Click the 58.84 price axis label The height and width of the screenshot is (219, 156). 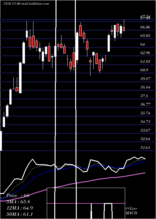145,87
